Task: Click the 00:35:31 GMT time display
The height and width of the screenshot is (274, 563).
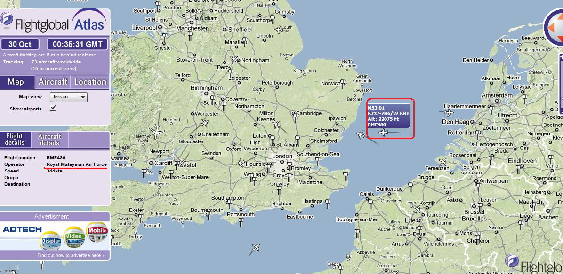Action: 77,45
